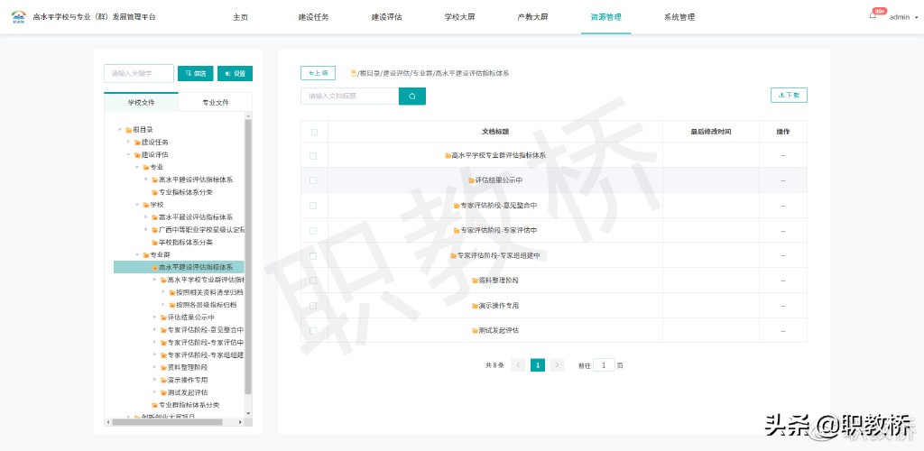Click folder icon of 专家评估阶段-意见整合中 table row

click(456, 206)
